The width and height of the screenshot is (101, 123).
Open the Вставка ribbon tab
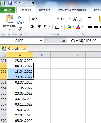coord(44,10)
